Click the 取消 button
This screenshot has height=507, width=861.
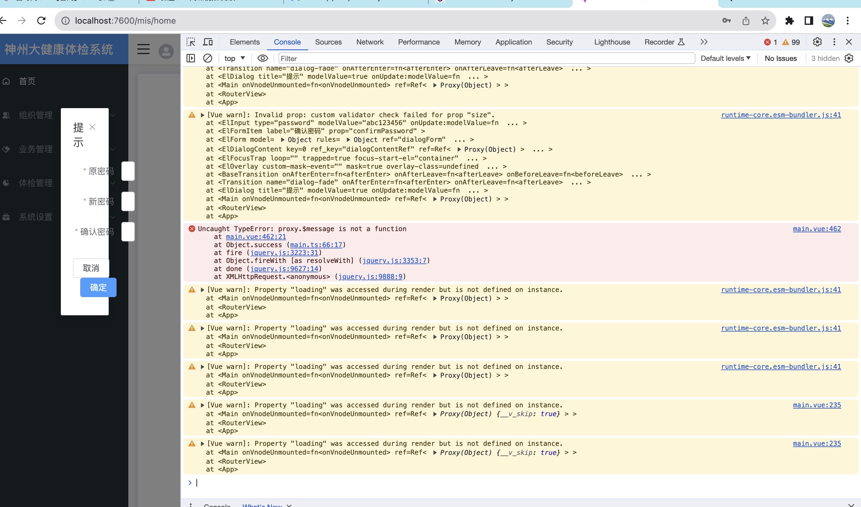tap(91, 268)
